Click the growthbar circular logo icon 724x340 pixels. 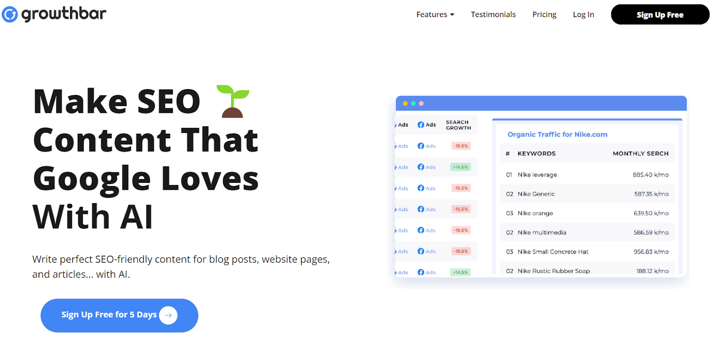[10, 14]
